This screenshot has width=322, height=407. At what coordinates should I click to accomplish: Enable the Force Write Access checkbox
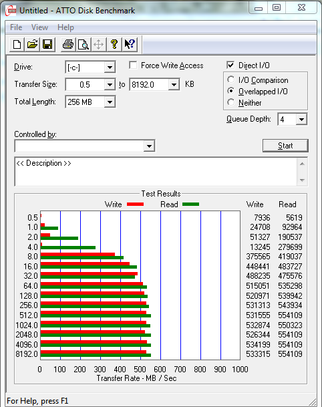[x=133, y=65]
